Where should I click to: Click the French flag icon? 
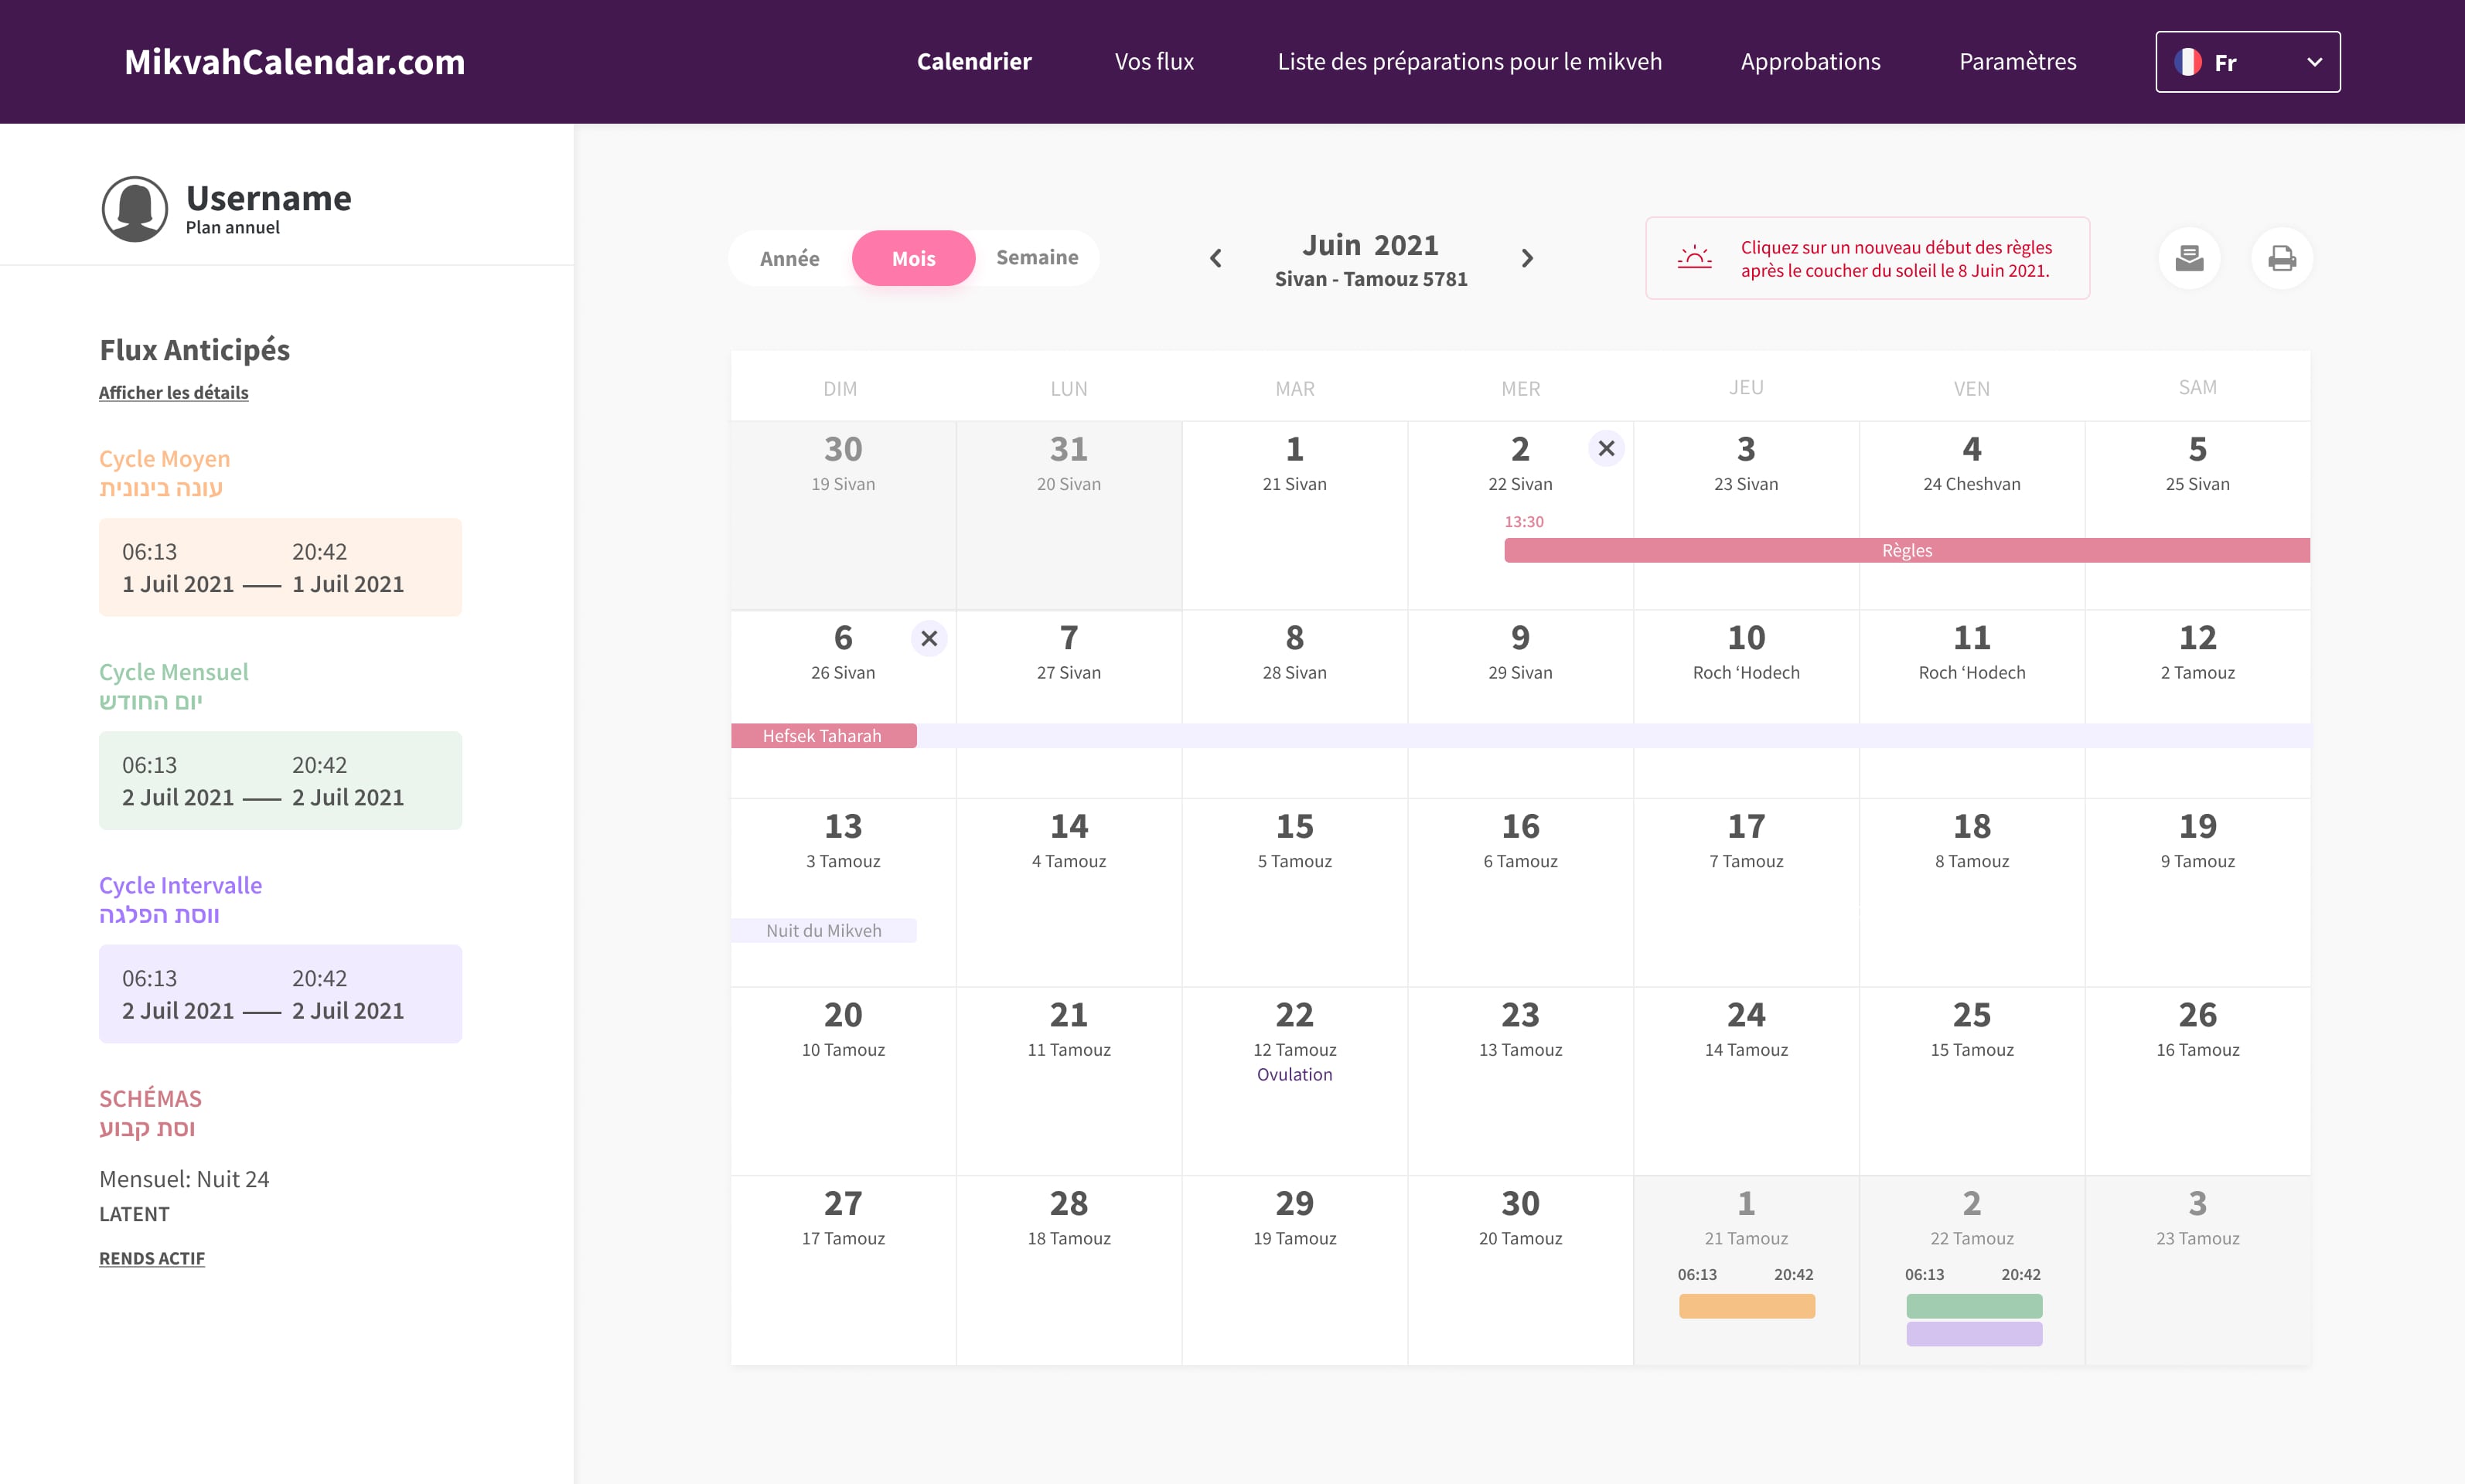2187,62
